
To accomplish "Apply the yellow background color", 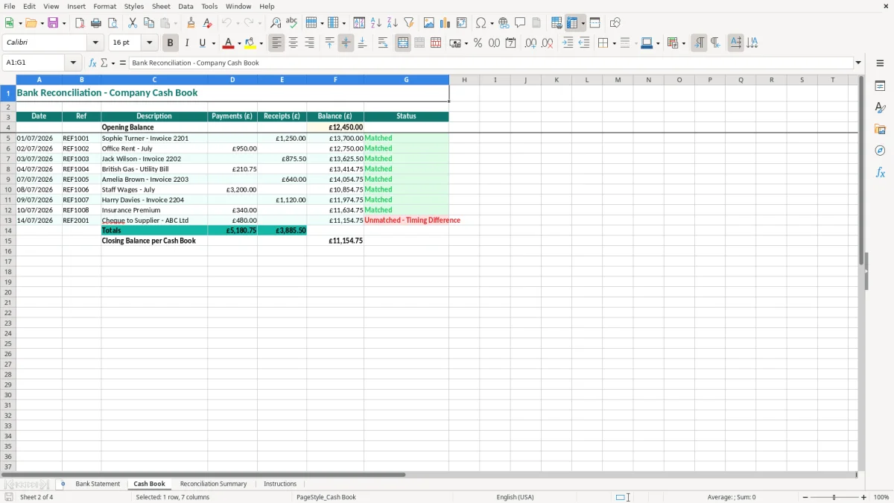I will [250, 43].
